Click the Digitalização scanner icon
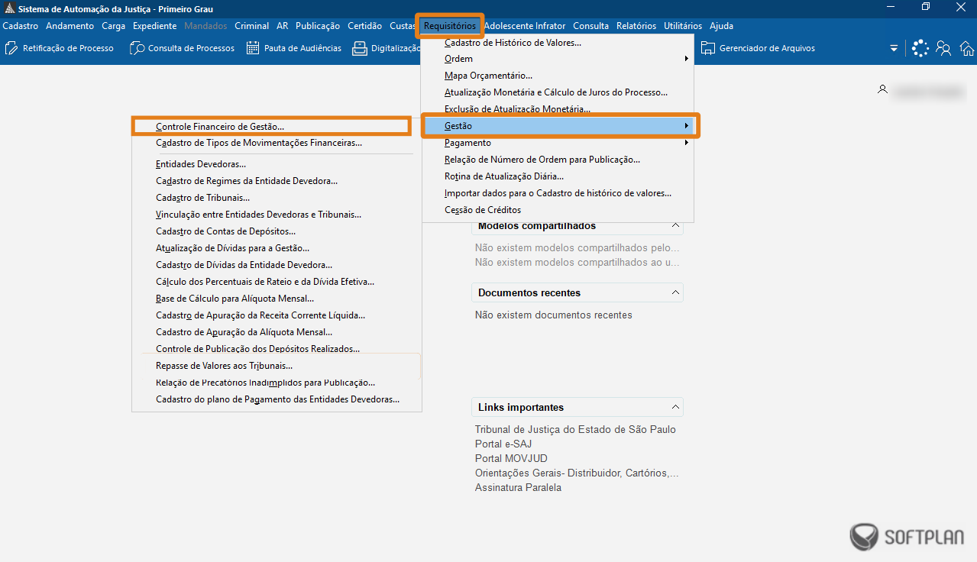Image resolution: width=977 pixels, height=562 pixels. point(359,48)
